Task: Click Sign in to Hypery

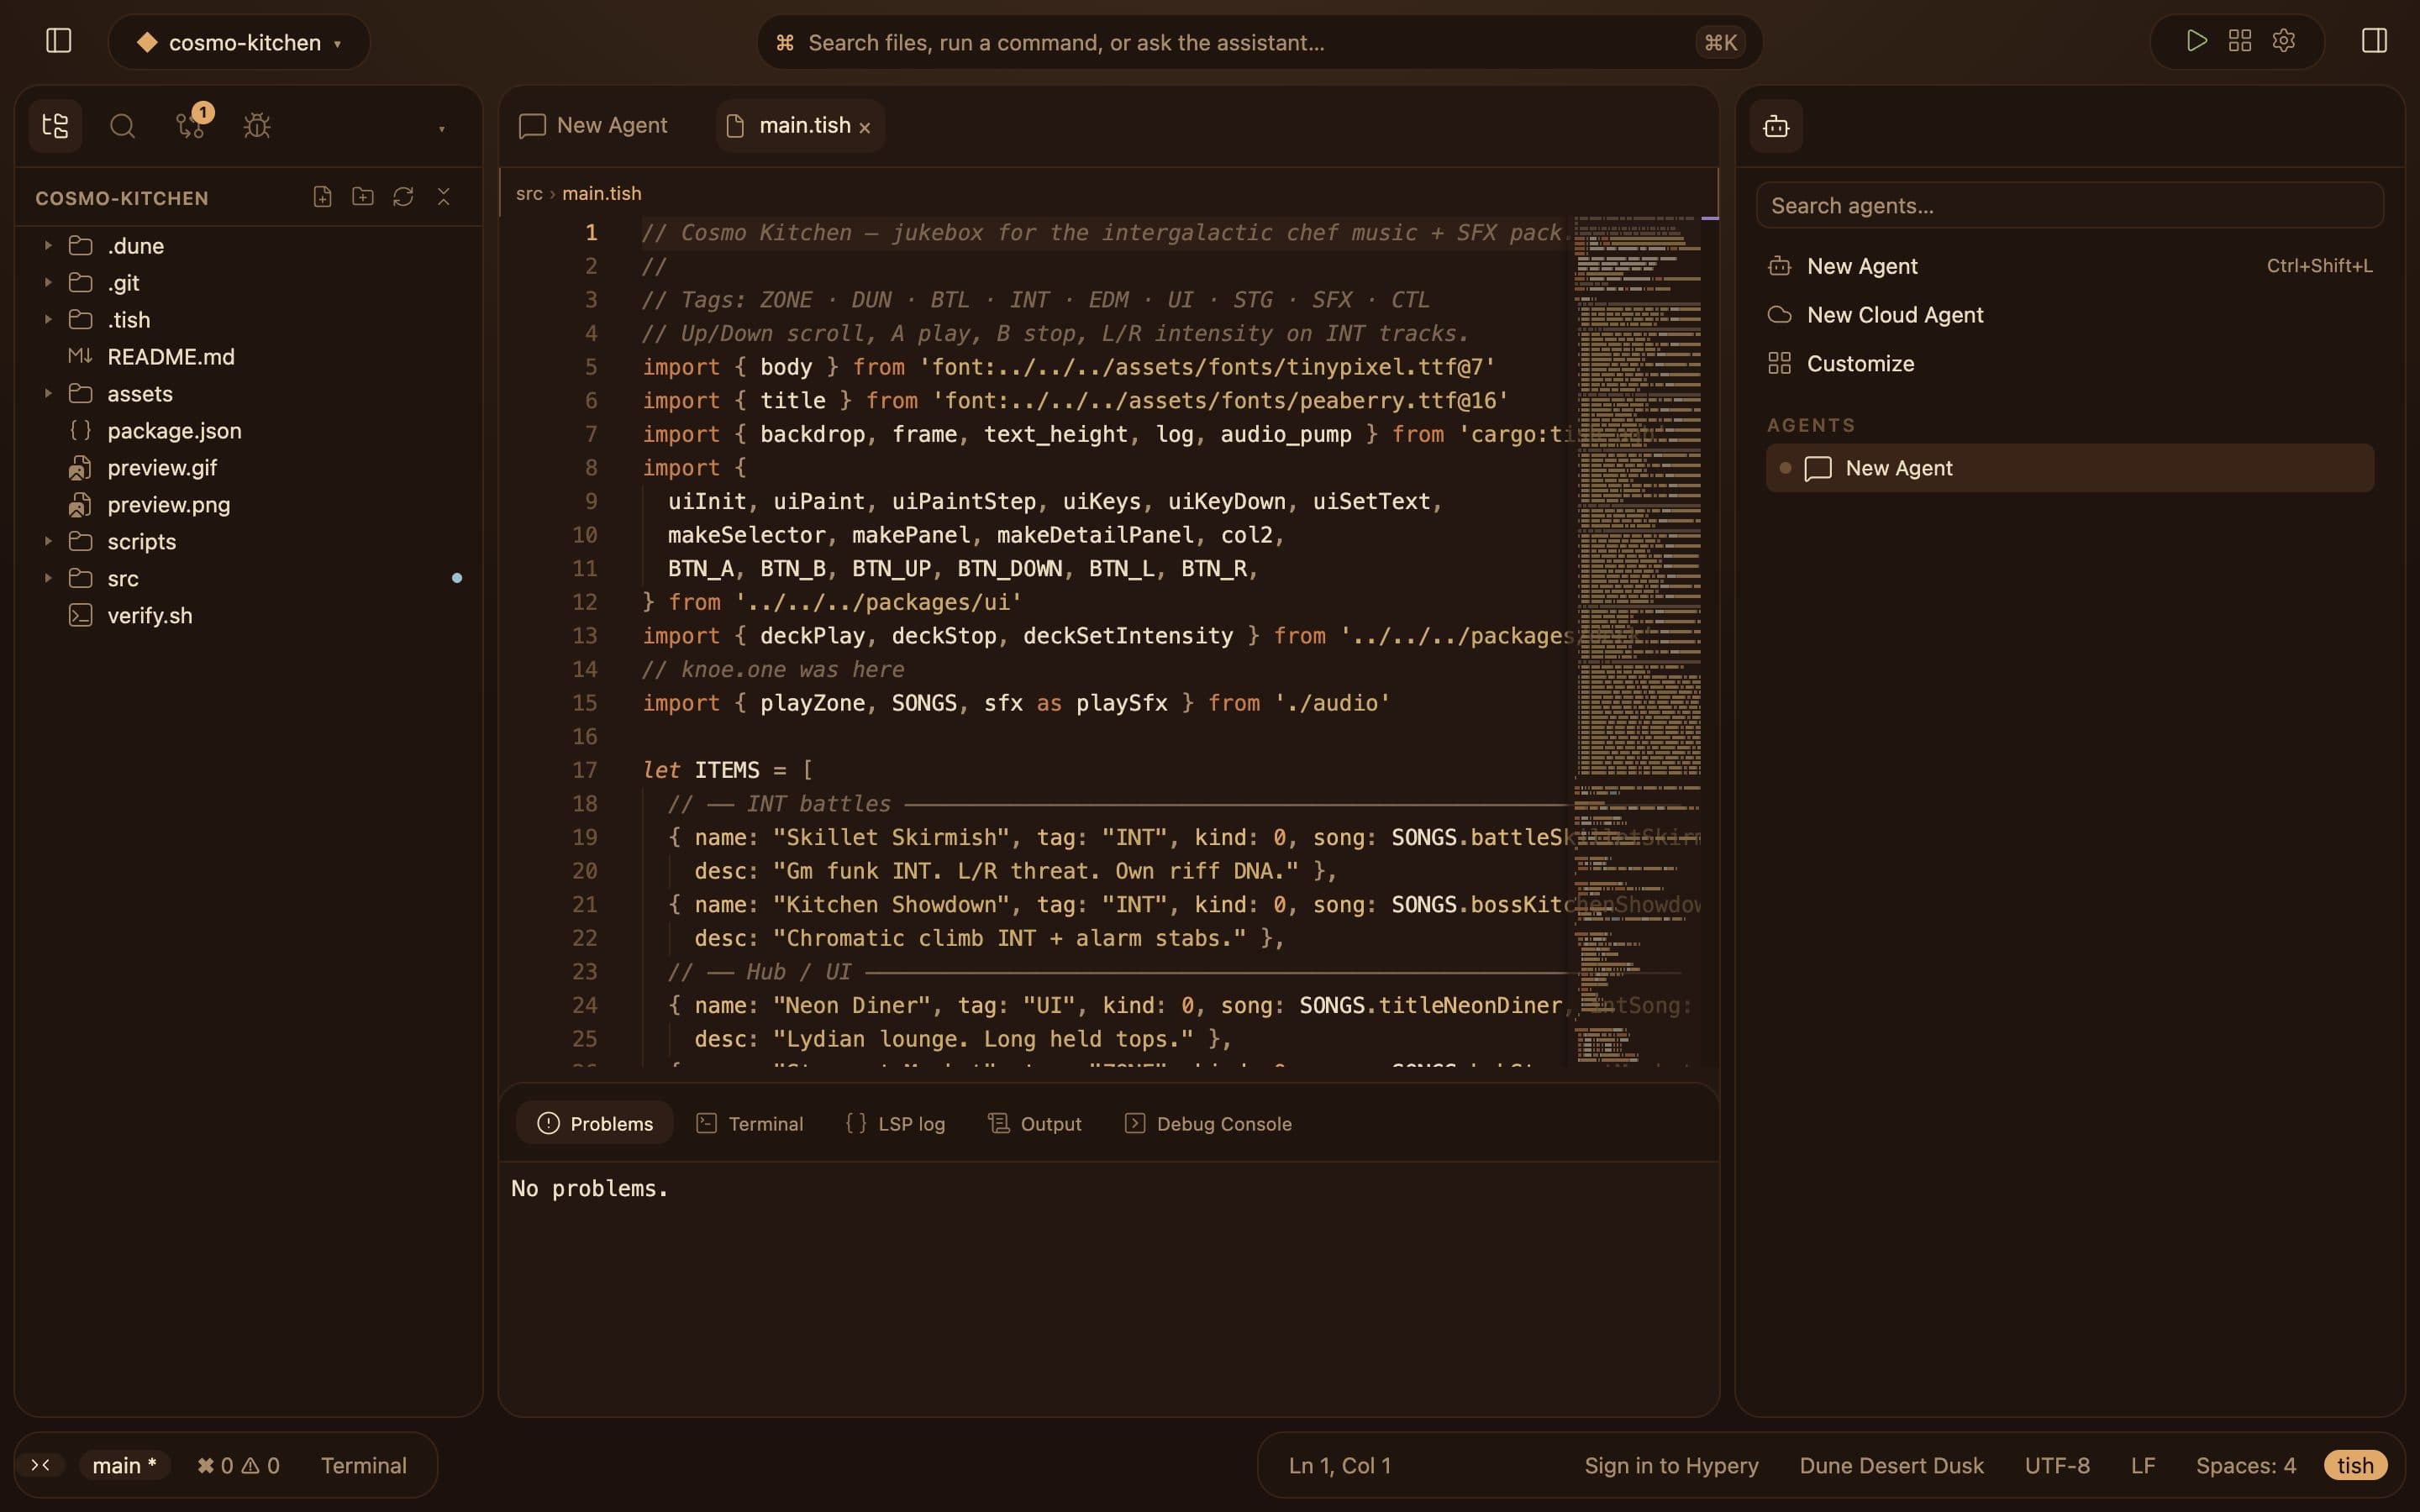Action: coord(1671,1465)
